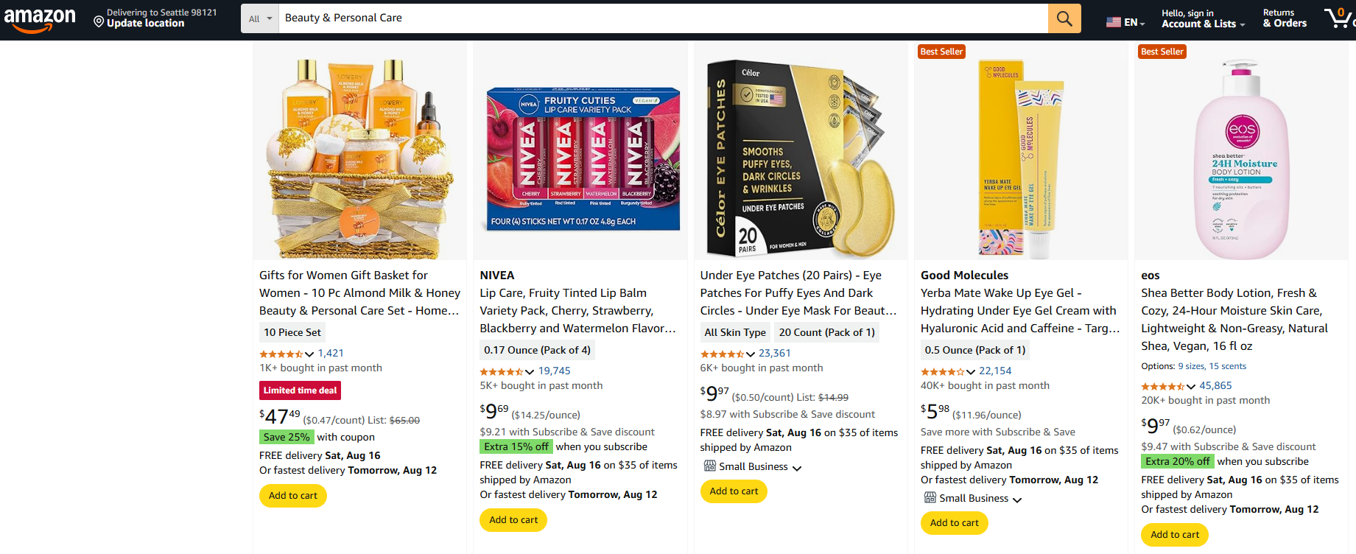Open the All departments search dropdown

click(x=259, y=18)
